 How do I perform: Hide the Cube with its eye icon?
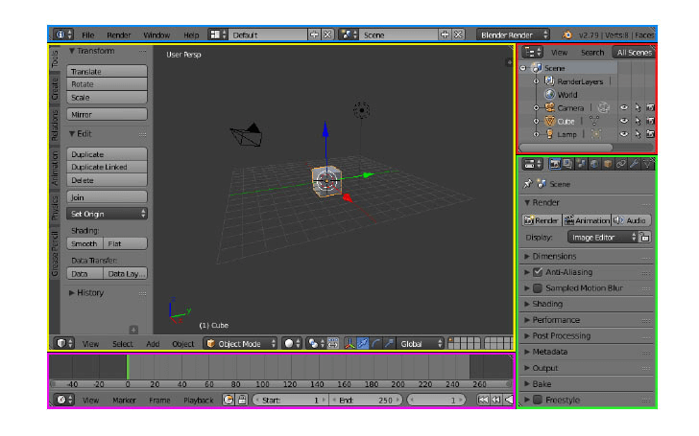(623, 122)
